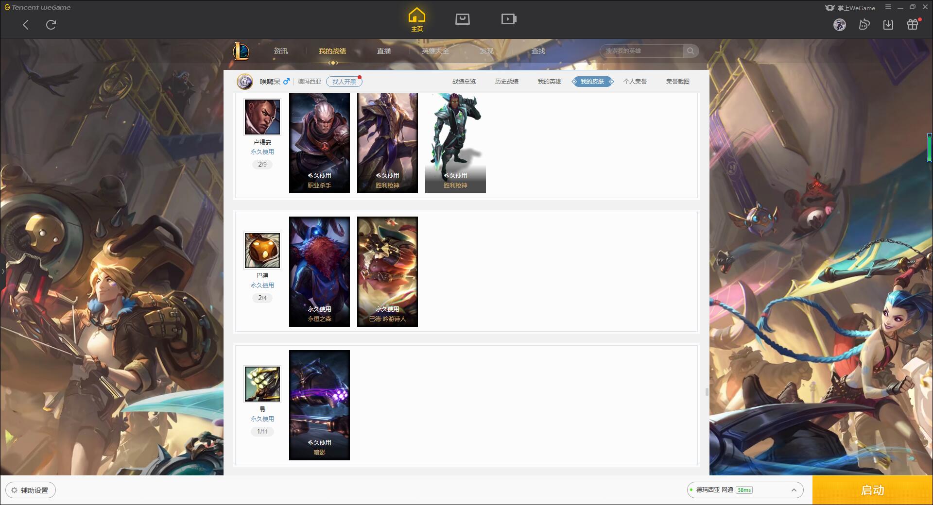Screen dimensions: 933x505
Task: Open the 英雄大全 tab
Action: click(435, 51)
